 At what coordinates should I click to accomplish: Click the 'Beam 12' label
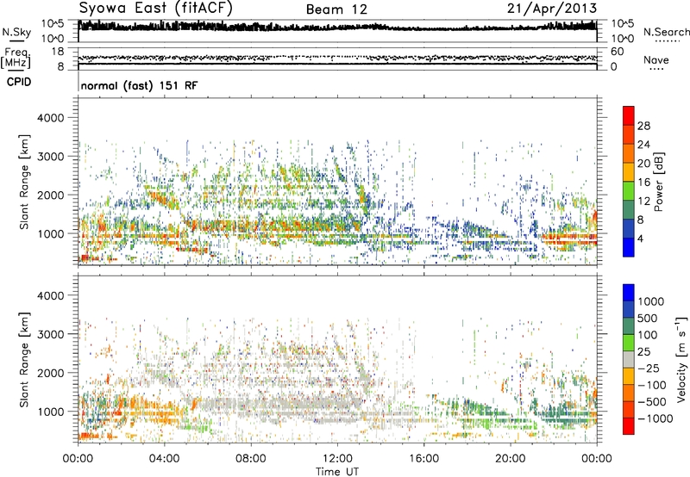336,9
